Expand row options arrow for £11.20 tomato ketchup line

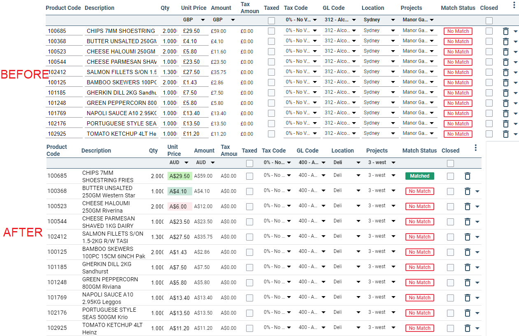516,134
